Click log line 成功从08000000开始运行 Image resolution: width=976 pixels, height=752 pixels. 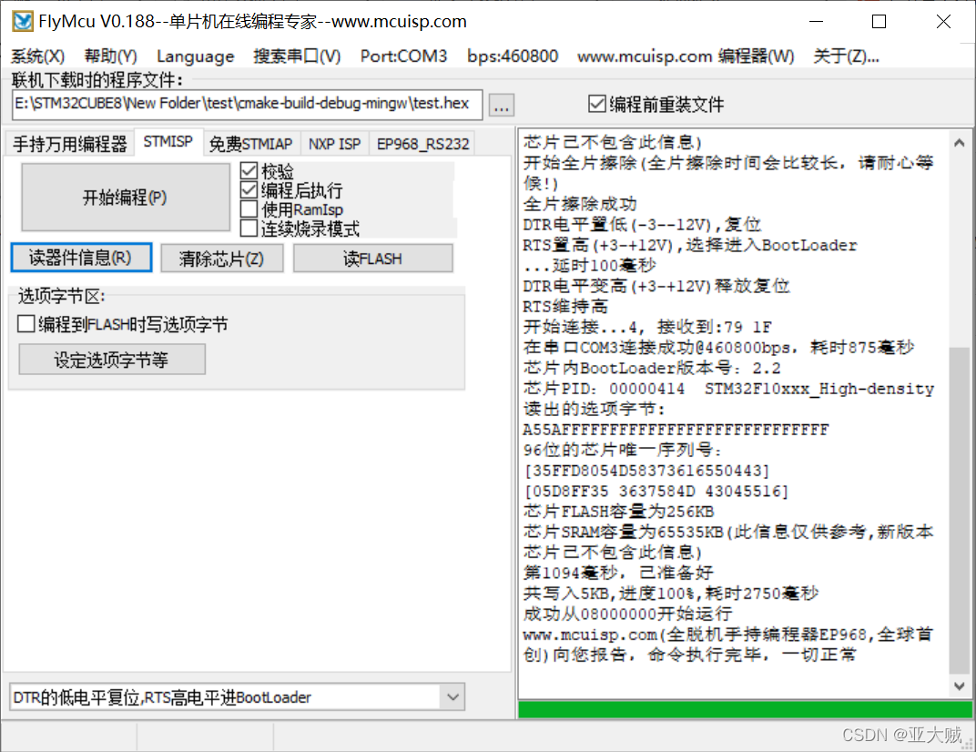[627, 614]
